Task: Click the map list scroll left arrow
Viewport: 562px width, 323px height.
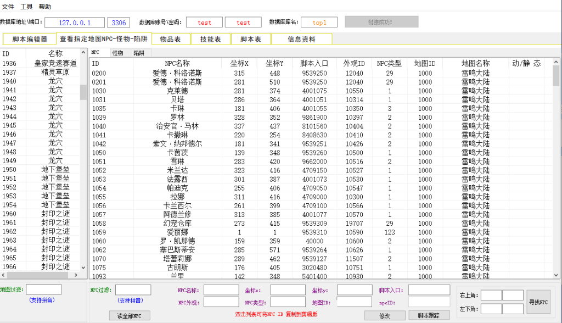Action: (x=3, y=275)
